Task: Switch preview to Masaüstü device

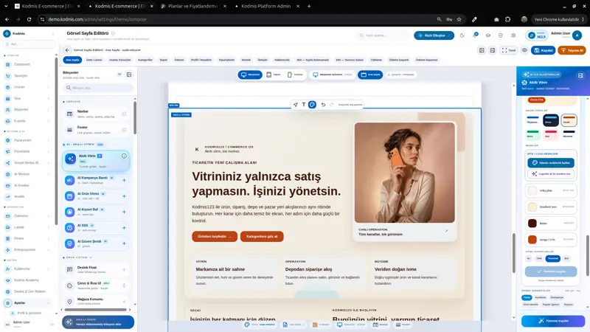Action: click(x=250, y=75)
